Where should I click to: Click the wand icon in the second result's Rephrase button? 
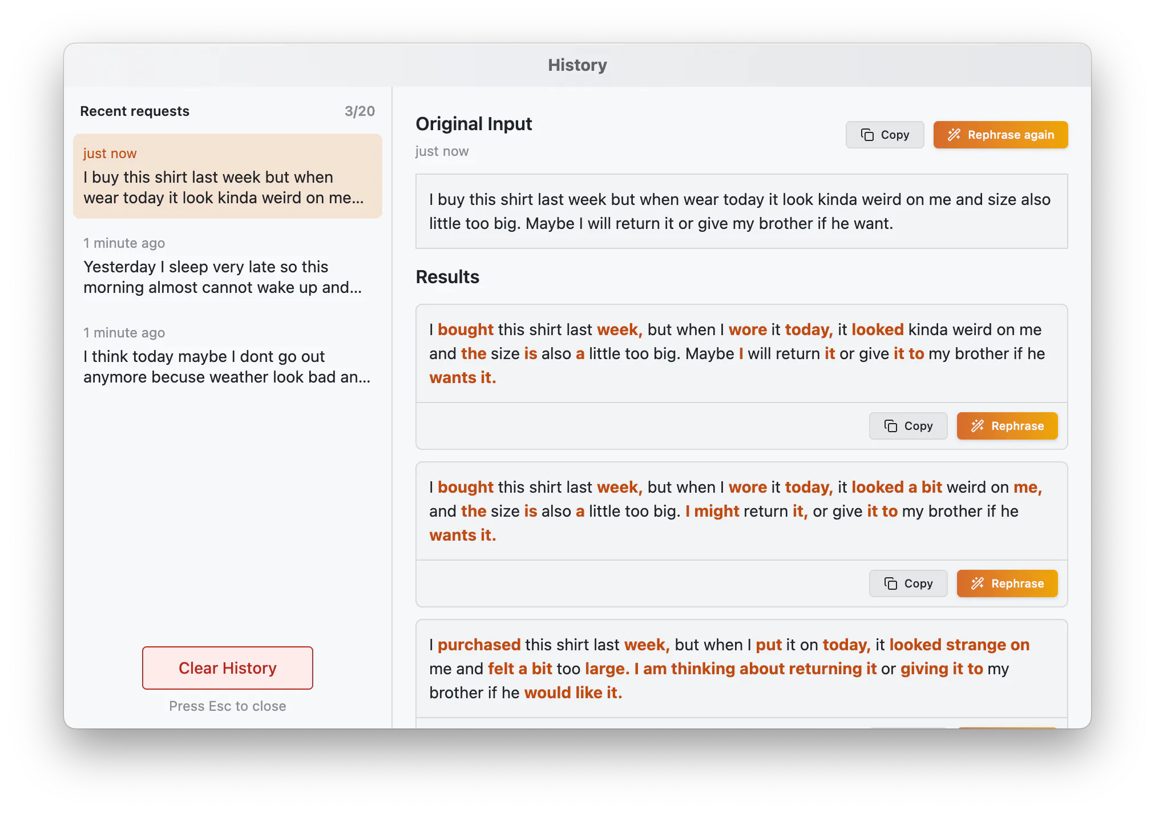click(978, 583)
